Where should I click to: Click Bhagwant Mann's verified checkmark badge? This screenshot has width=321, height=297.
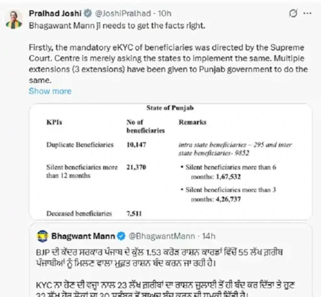coord(121,236)
